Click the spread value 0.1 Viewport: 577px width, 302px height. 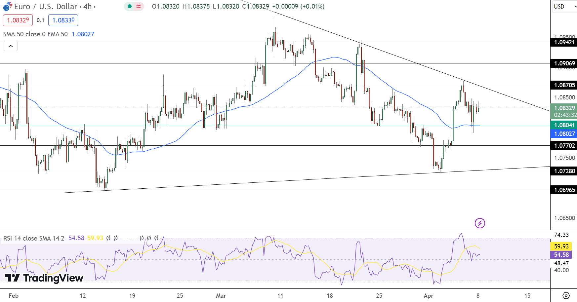point(40,20)
